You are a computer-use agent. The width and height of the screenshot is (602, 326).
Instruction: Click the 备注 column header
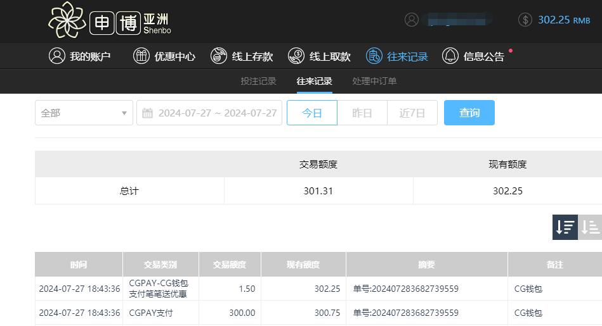coord(555,265)
